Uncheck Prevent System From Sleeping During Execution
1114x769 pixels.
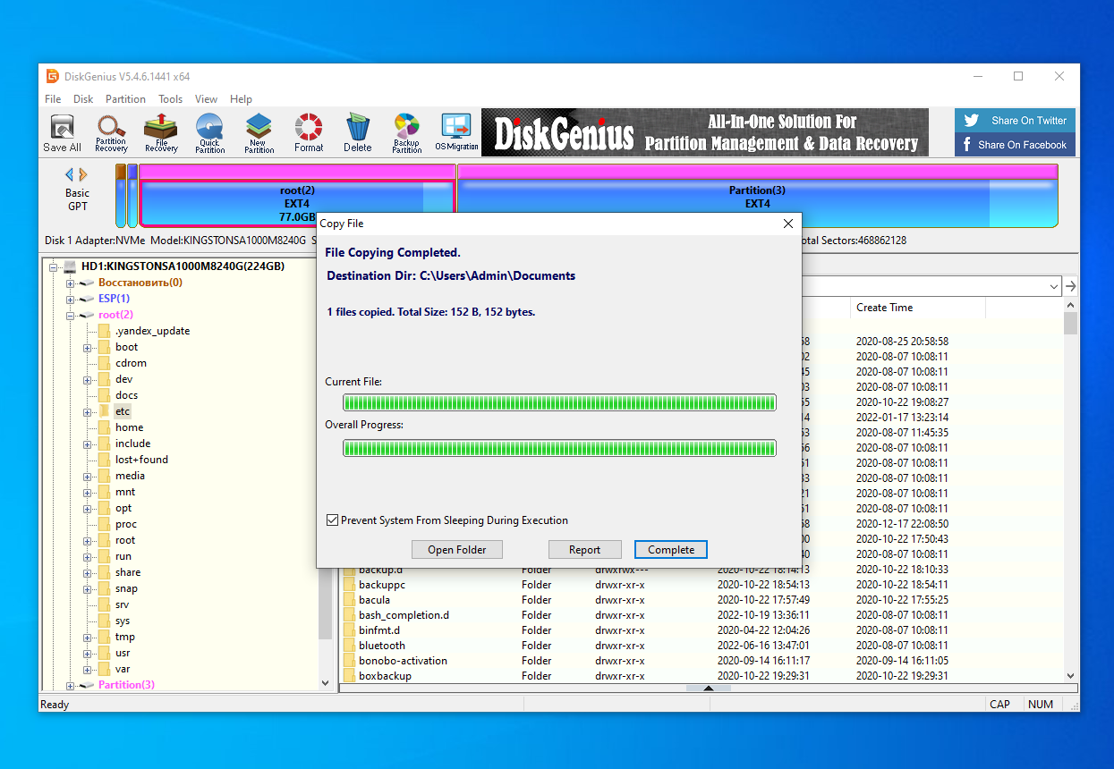(332, 520)
